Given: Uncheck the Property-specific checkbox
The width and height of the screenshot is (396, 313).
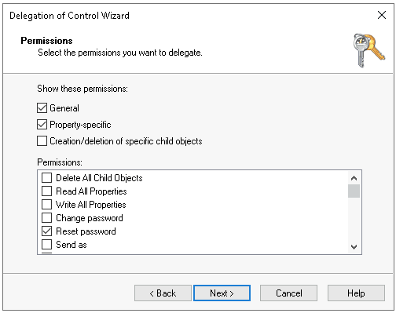Looking at the screenshot, I should tap(42, 125).
